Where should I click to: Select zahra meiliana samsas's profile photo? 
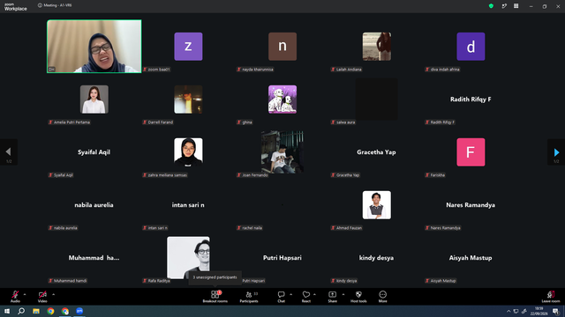click(x=188, y=152)
